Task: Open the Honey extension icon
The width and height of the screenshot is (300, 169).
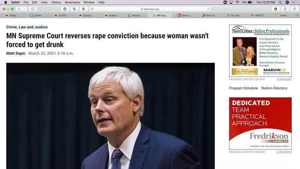Action: (74, 9)
